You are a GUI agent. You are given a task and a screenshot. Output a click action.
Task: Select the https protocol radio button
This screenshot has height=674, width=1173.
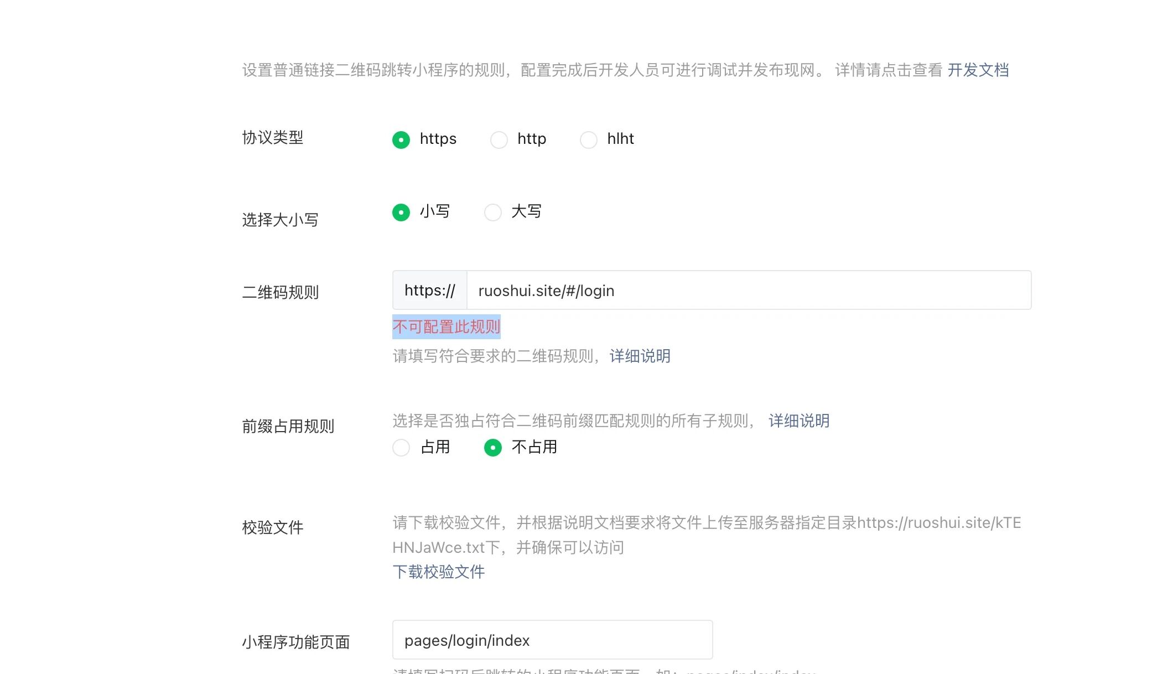coord(401,139)
